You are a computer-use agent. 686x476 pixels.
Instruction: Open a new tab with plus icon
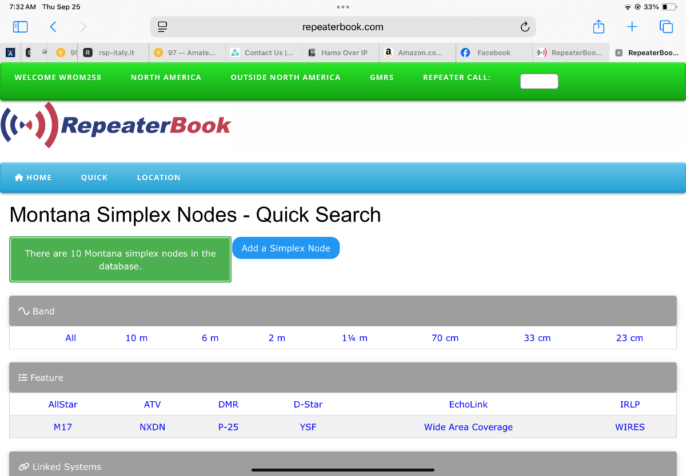pos(632,27)
